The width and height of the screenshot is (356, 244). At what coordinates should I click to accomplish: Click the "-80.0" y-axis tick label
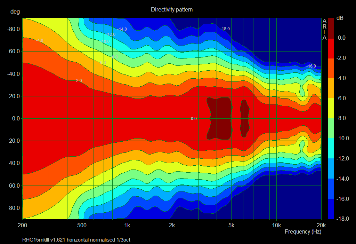[x=14, y=29]
